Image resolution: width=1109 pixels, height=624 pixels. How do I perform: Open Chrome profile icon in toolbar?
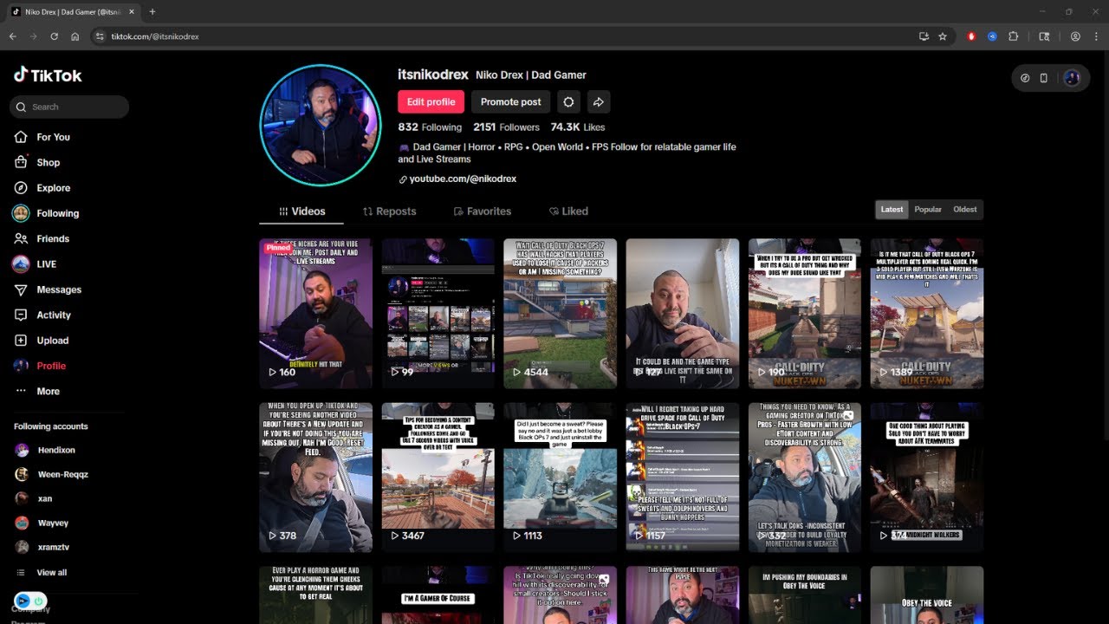pyautogui.click(x=1075, y=36)
